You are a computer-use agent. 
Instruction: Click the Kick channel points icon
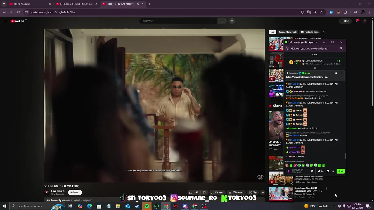[x=321, y=171]
